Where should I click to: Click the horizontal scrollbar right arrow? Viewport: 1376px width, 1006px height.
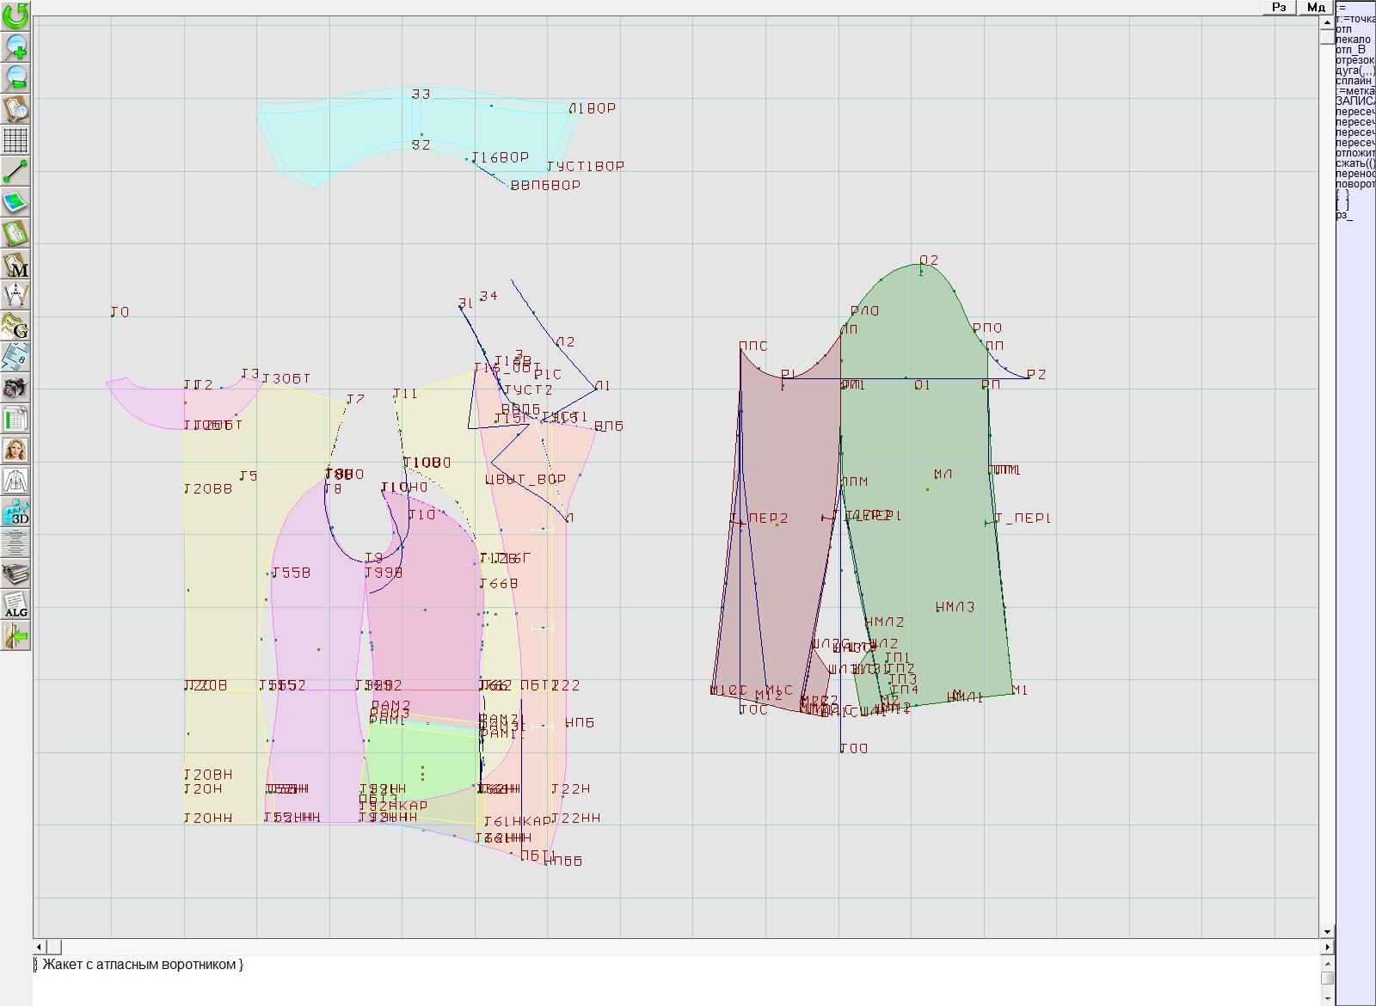tap(1327, 947)
